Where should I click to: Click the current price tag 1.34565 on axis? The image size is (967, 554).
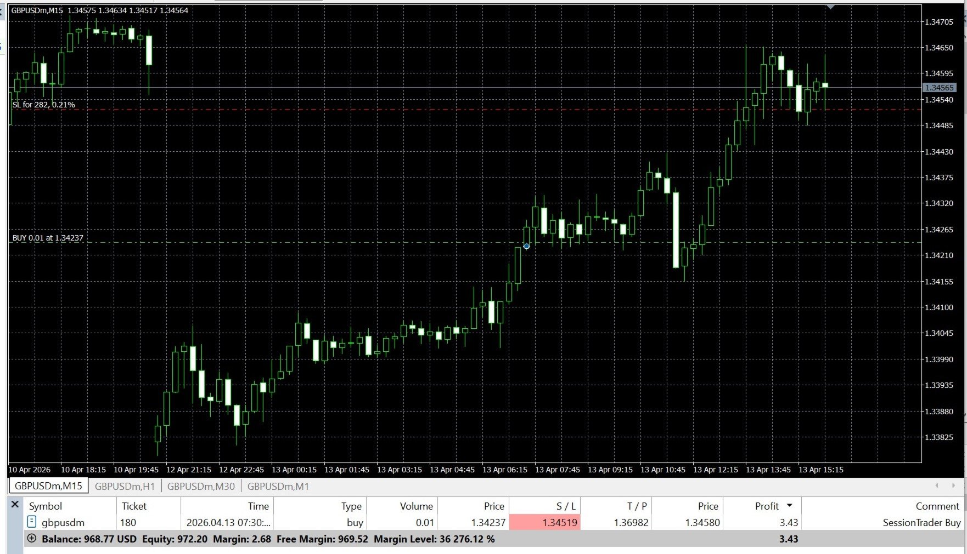939,88
